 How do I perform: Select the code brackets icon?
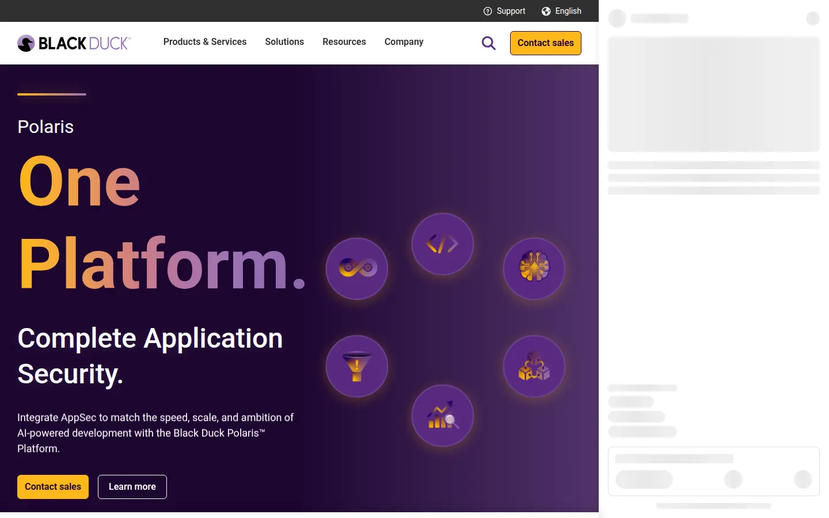pyautogui.click(x=443, y=244)
